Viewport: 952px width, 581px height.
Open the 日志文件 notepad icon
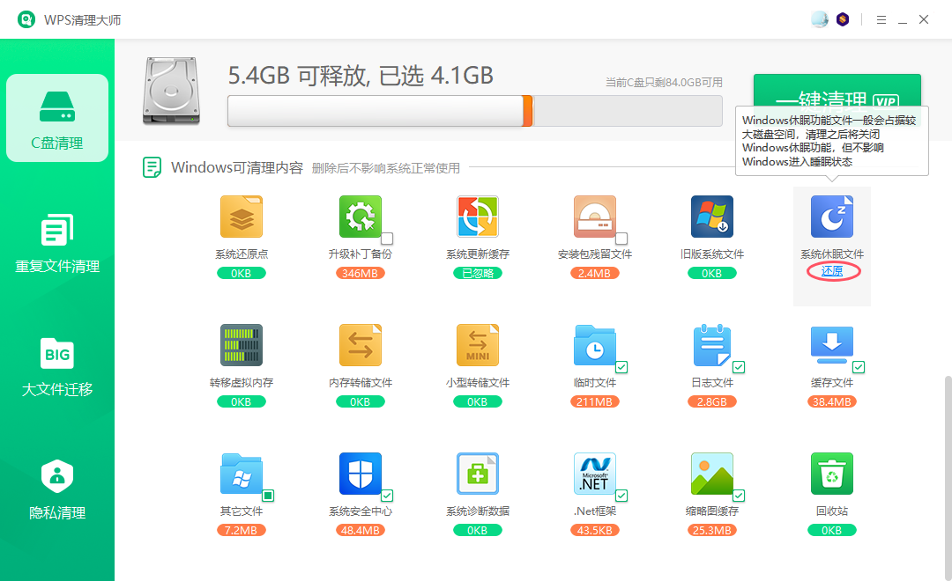pyautogui.click(x=712, y=345)
